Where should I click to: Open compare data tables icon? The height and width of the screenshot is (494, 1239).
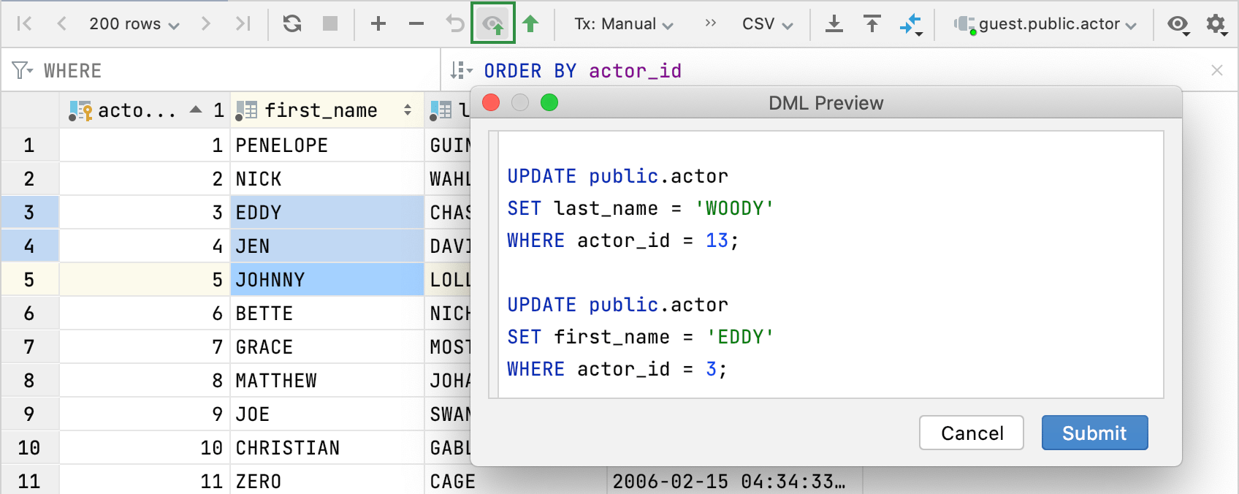tap(911, 25)
